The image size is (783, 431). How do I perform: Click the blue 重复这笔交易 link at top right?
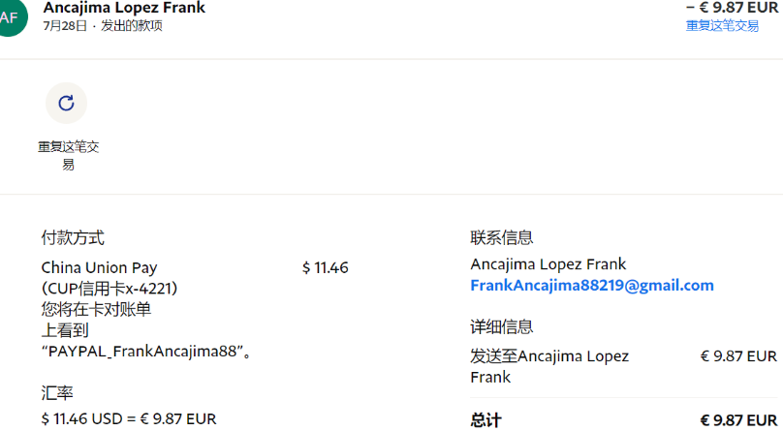pos(722,26)
